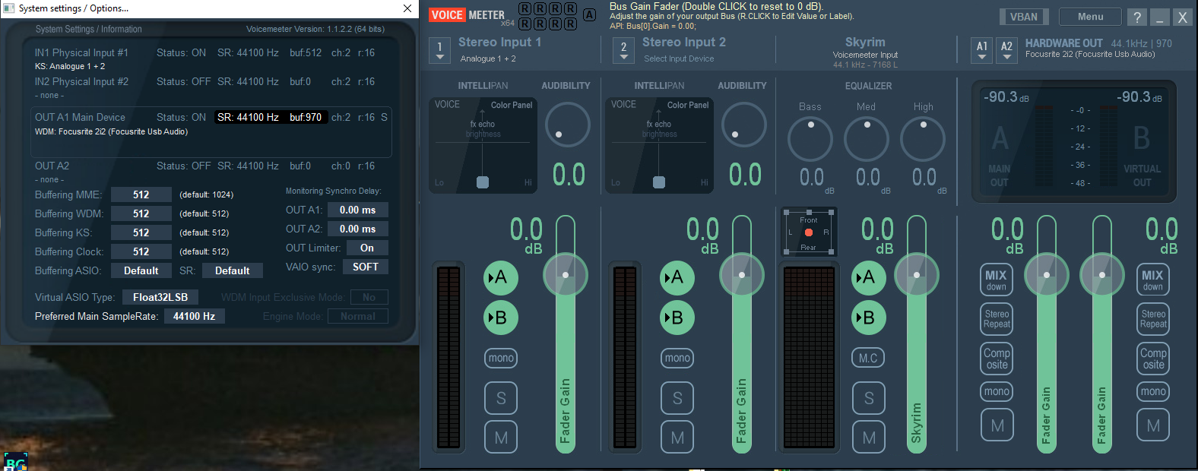Screen dimensions: 1198x471
Task: Click Stereo Input 1 Intellipan voice pad
Action: 483,144
